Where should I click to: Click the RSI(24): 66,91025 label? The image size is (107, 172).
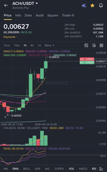tap(59, 149)
